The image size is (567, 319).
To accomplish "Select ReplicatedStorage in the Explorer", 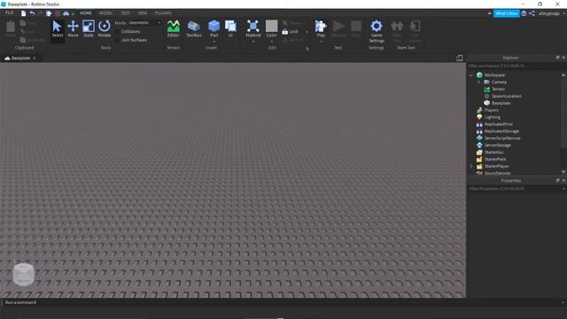I will click(501, 131).
